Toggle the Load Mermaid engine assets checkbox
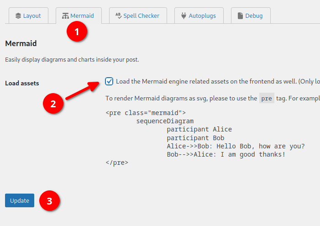Viewport: 320px width, 226px height. coord(109,81)
